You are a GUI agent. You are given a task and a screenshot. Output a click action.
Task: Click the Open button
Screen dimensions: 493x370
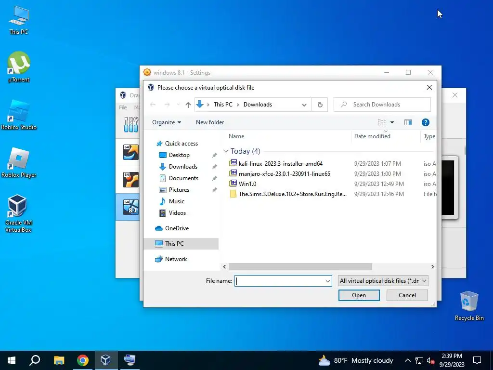pos(359,295)
